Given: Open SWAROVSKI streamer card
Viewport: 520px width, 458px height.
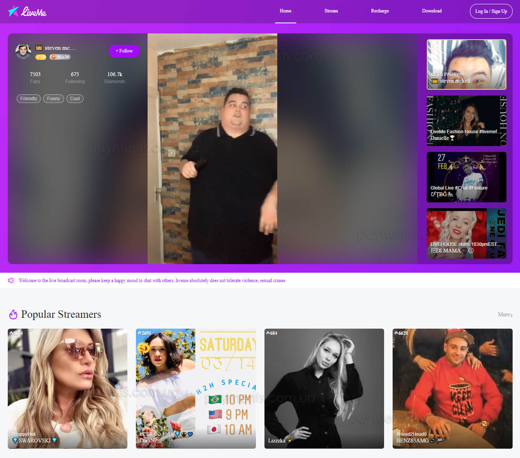Looking at the screenshot, I should pyautogui.click(x=68, y=388).
